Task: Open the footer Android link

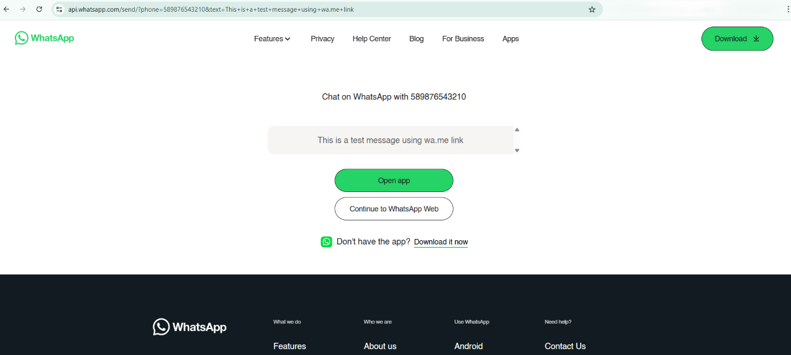Action: [x=468, y=346]
